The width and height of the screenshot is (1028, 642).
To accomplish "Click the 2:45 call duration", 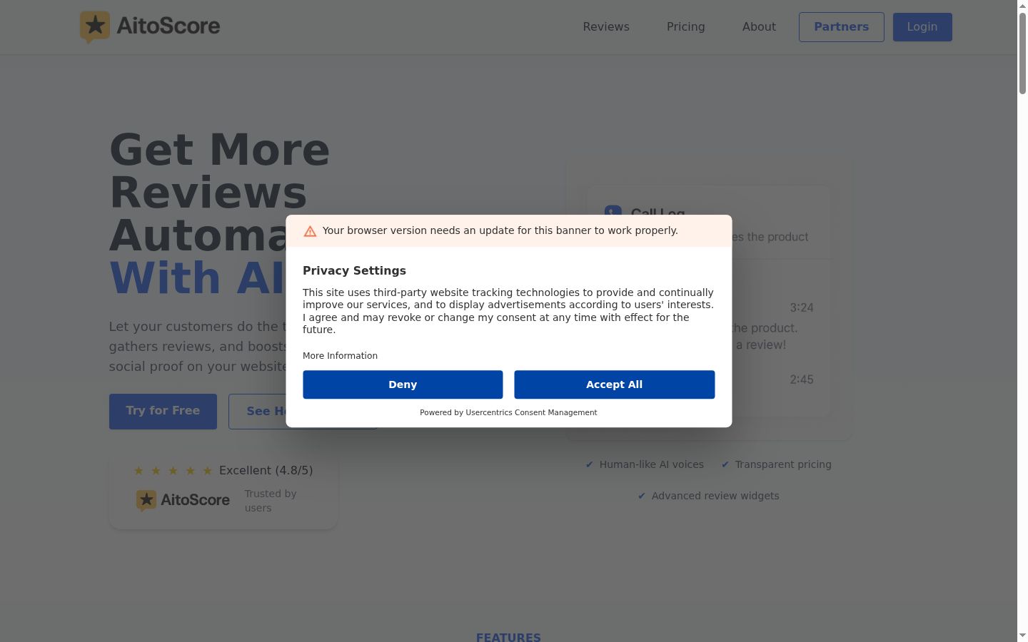I will tap(802, 380).
